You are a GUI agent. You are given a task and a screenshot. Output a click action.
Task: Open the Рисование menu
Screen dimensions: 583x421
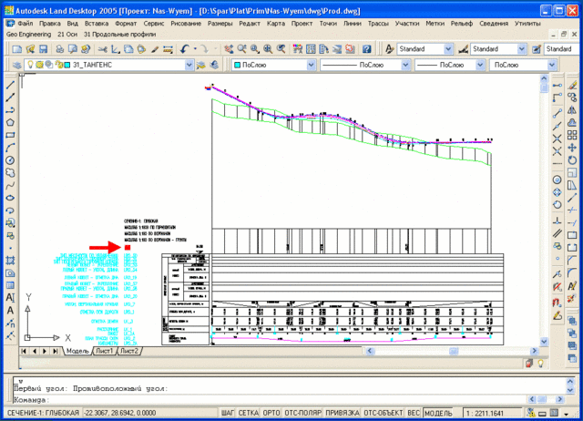click(186, 24)
